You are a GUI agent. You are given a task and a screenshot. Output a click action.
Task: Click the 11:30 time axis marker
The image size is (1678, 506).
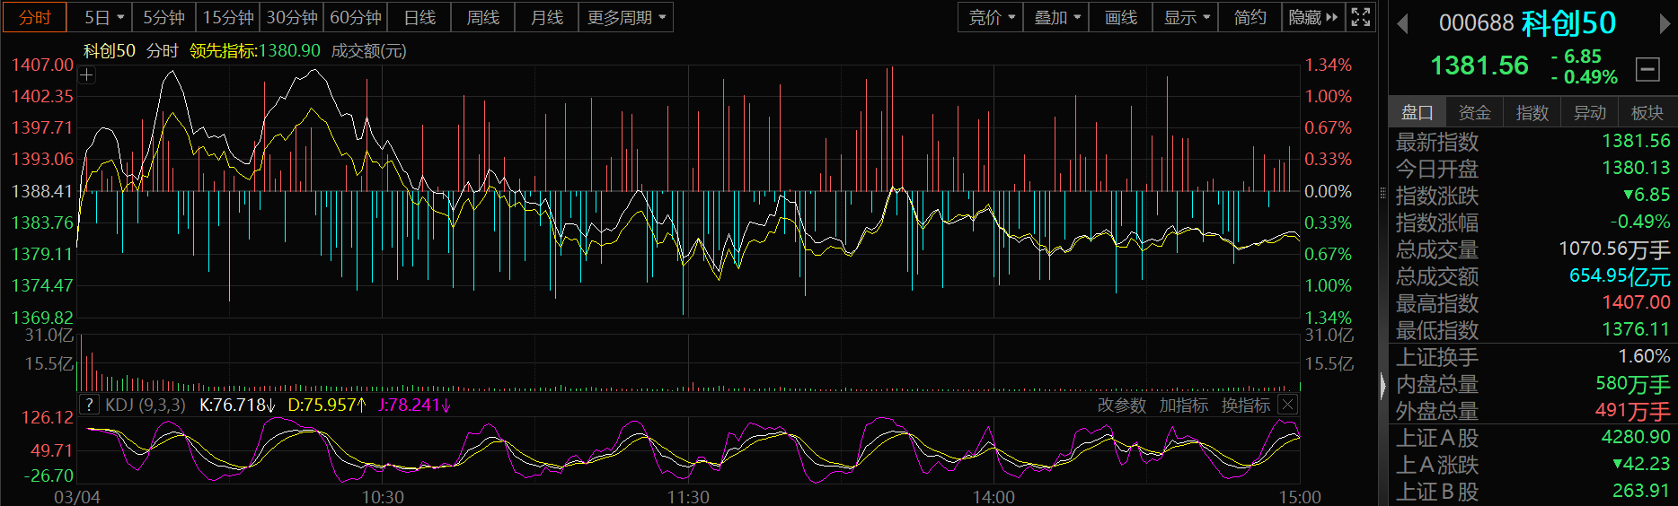point(688,496)
